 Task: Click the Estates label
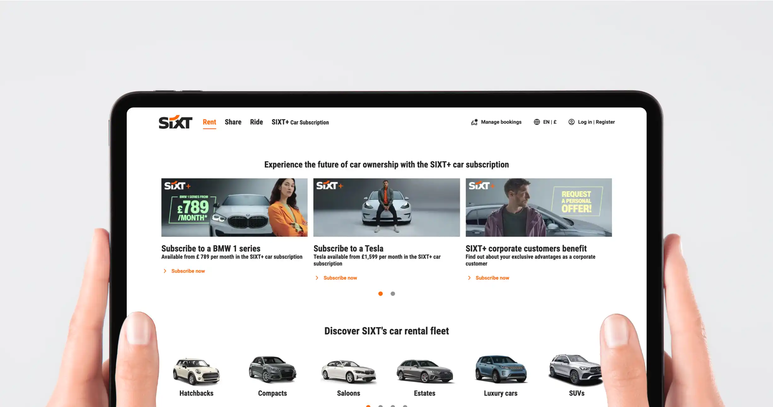tap(425, 393)
